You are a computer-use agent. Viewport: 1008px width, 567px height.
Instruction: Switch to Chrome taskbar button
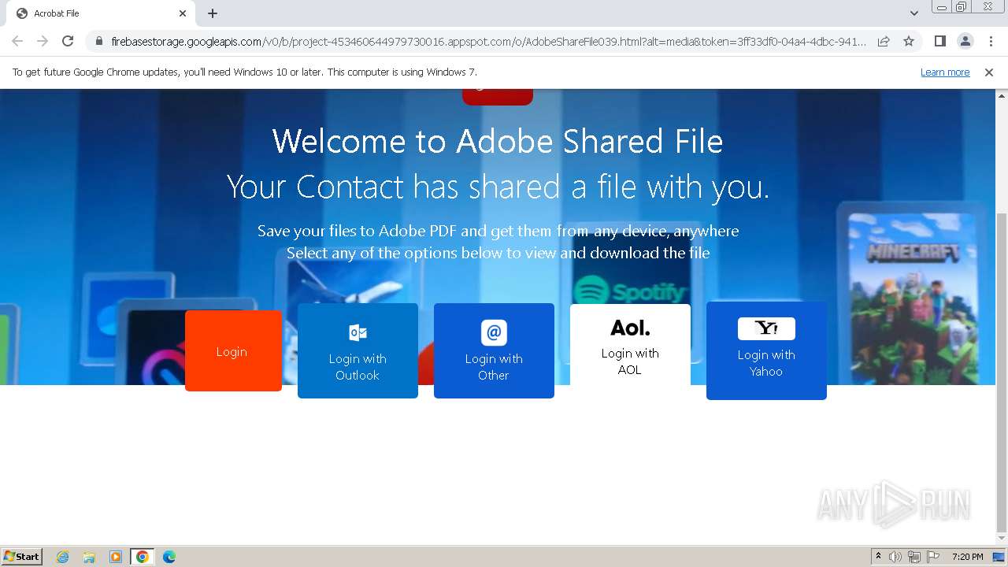(142, 557)
